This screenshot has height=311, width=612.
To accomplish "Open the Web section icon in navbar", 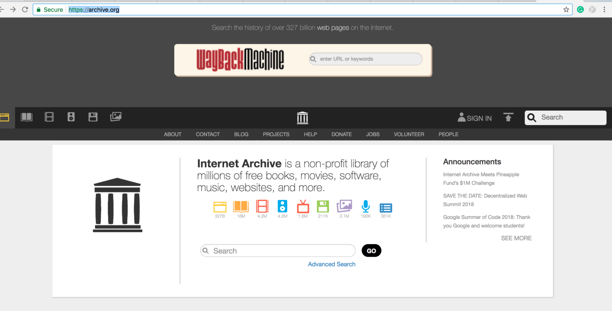I will pyautogui.click(x=4, y=118).
